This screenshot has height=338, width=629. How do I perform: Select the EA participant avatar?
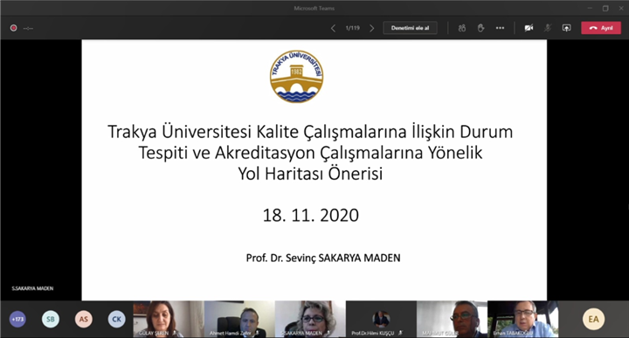pyautogui.click(x=593, y=319)
